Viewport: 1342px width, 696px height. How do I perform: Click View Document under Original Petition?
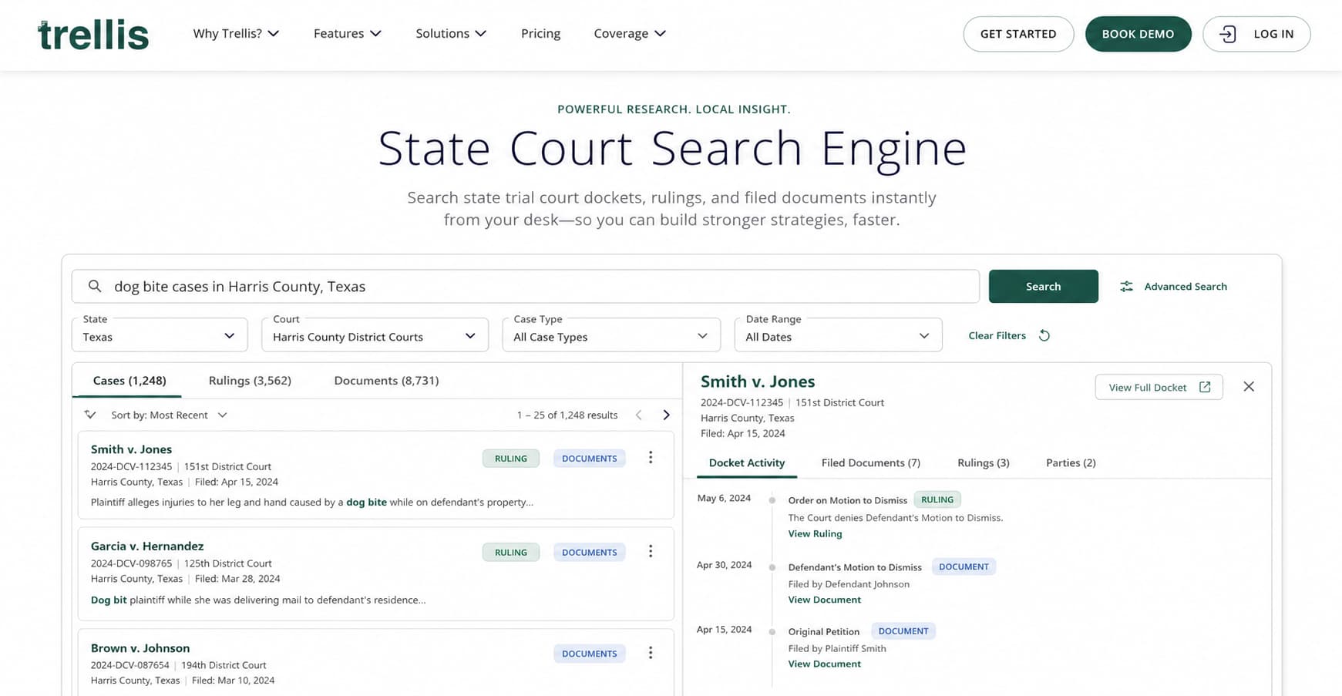(824, 664)
